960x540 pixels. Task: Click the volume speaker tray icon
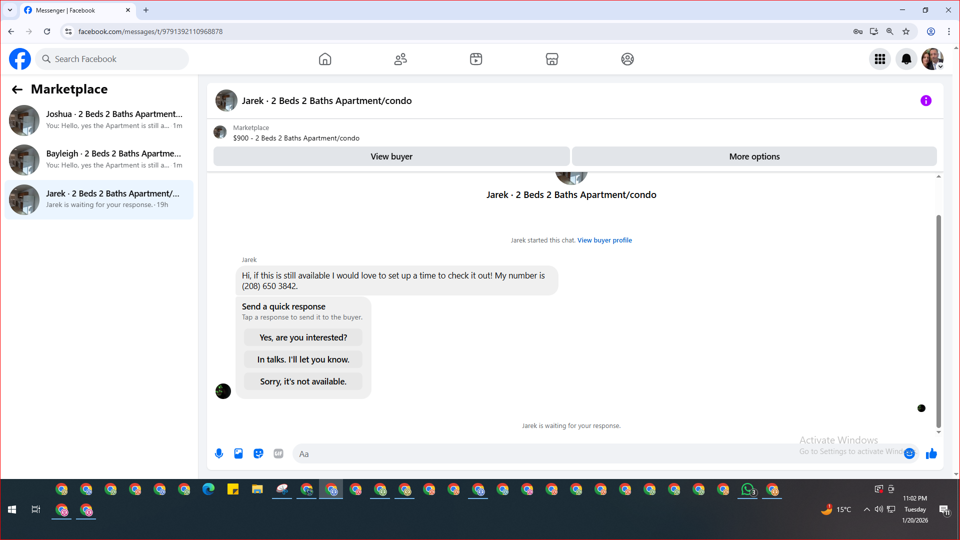879,509
